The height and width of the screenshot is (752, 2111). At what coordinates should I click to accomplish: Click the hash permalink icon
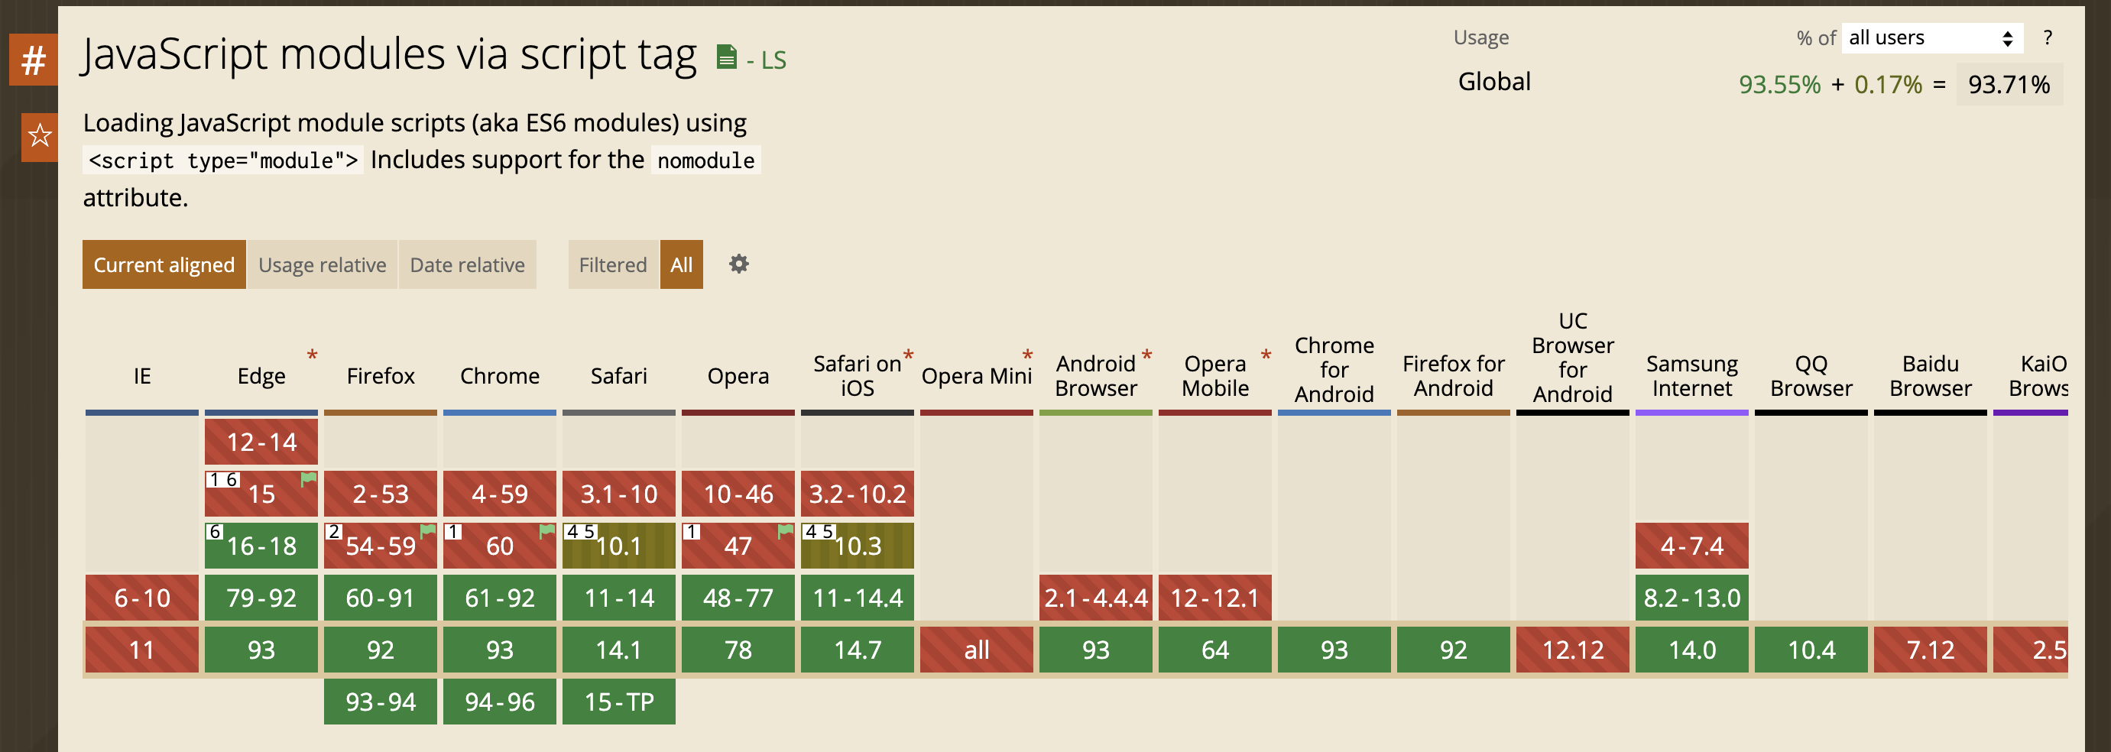pos(33,60)
